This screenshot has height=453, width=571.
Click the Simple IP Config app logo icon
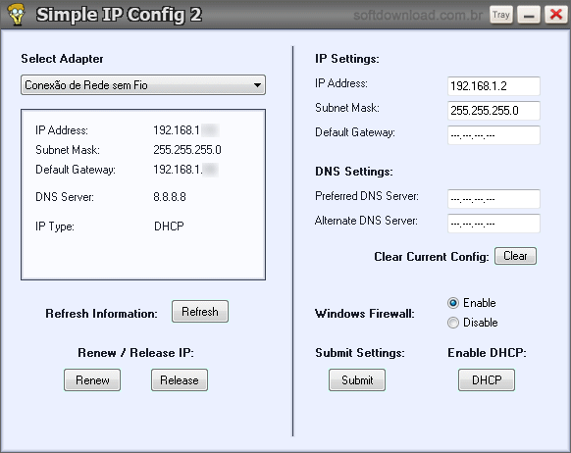pyautogui.click(x=16, y=14)
